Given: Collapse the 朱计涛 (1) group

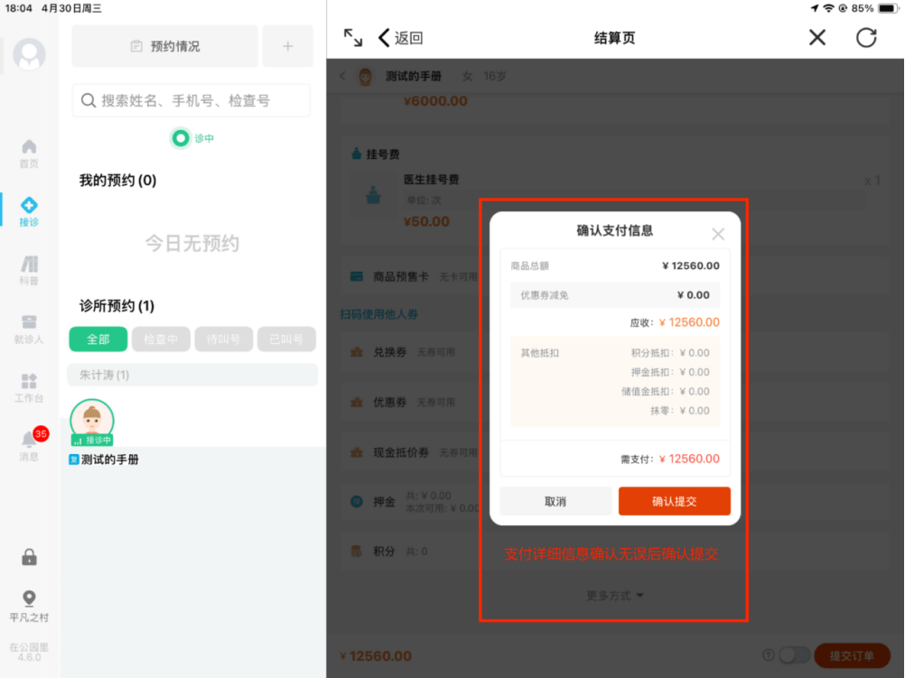Looking at the screenshot, I should click(192, 375).
